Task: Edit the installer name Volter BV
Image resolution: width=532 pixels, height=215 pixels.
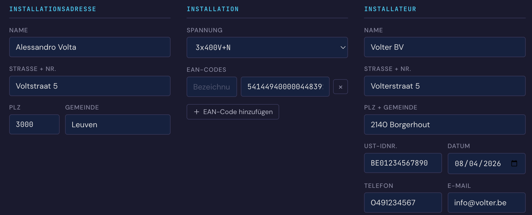Action: pos(445,47)
